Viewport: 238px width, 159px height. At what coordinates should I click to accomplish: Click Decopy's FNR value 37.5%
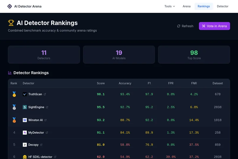tap(194, 145)
